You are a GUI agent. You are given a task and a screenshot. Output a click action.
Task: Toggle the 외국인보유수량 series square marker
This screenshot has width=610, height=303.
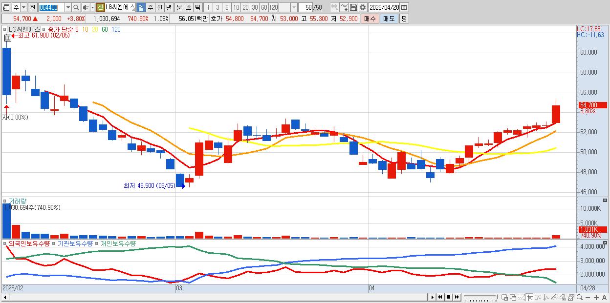pyautogui.click(x=5, y=243)
